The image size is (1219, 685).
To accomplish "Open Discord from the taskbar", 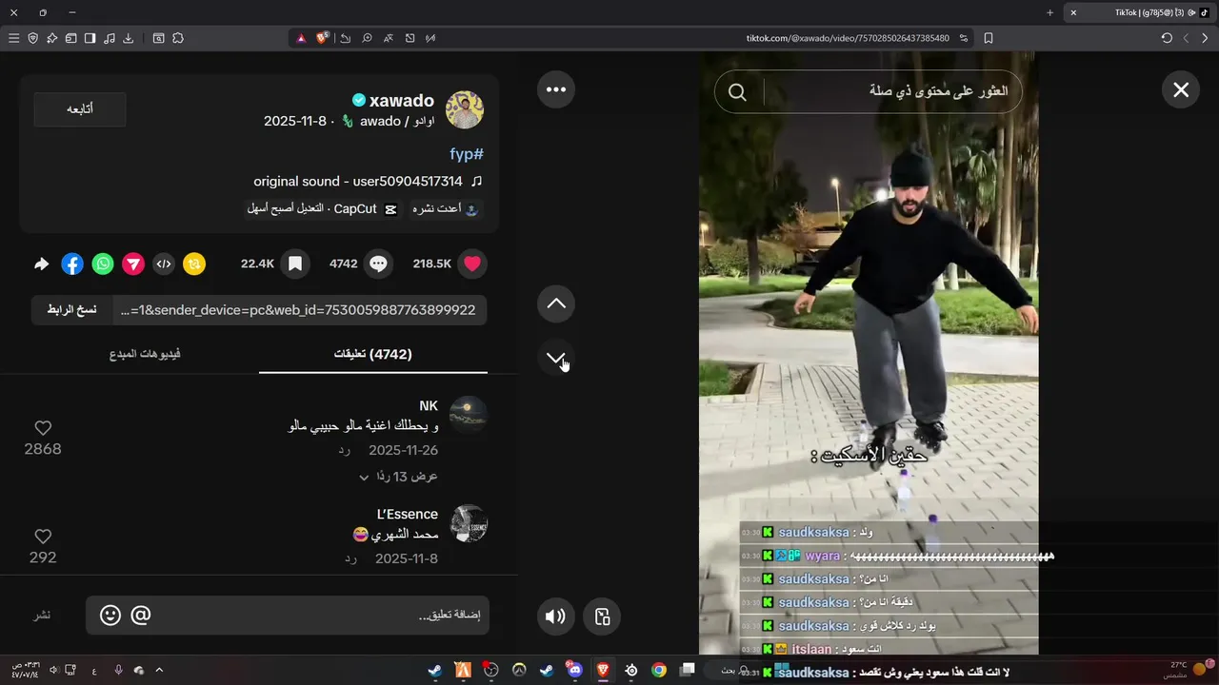I will [x=573, y=670].
